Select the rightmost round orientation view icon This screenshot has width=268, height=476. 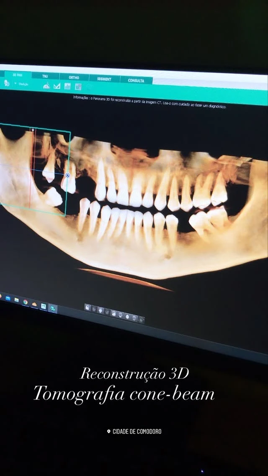(x=141, y=320)
